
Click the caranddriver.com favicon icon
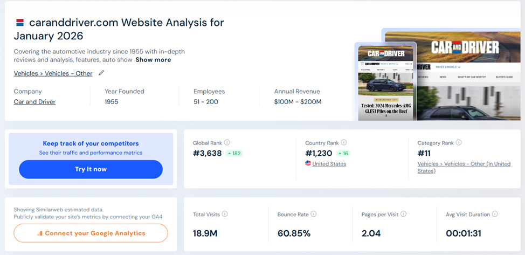[x=20, y=23]
